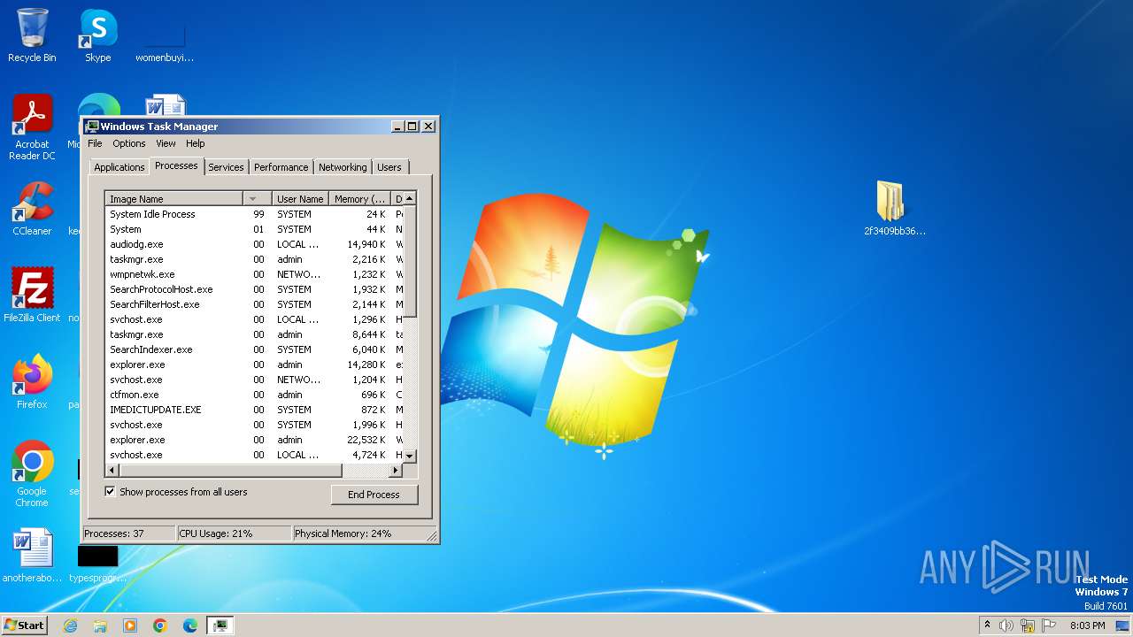
Task: Select taskmgr.exe using 8,644 K memory
Action: 254,334
